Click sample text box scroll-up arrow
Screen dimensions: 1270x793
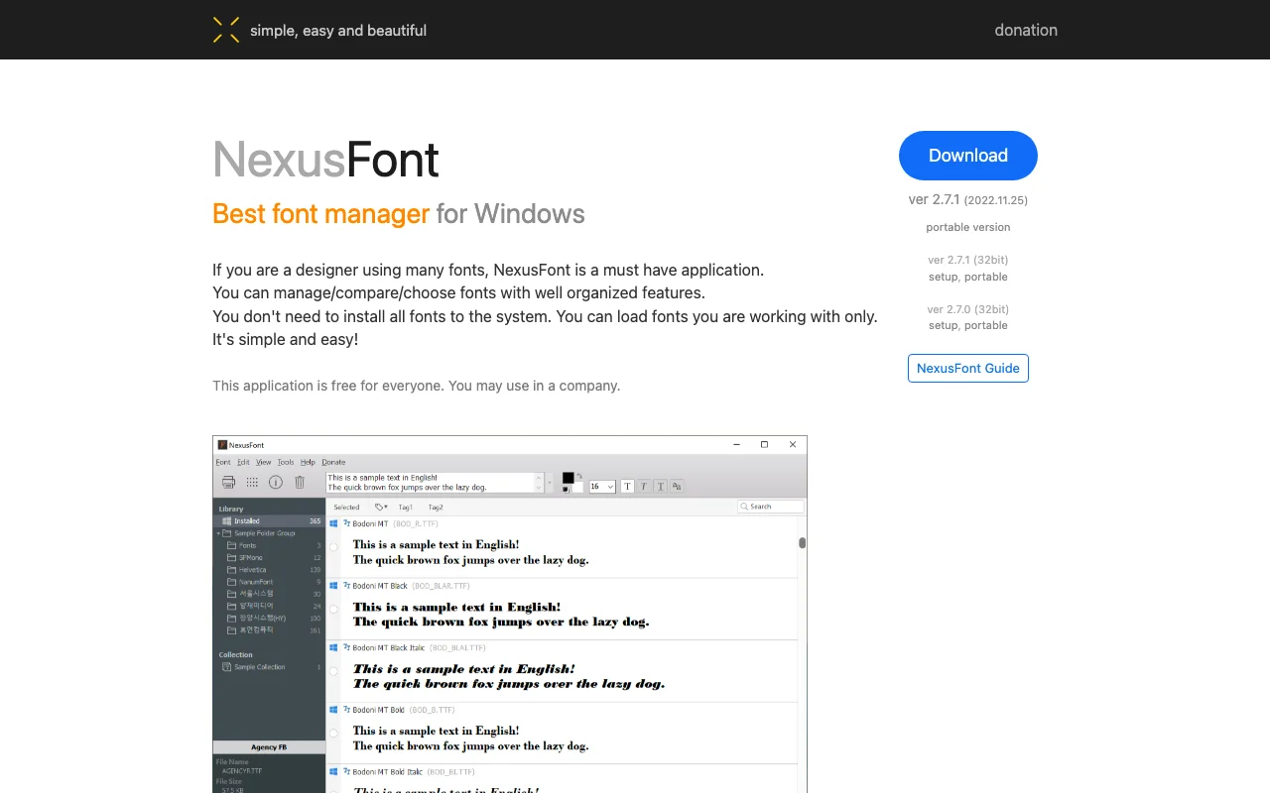(538, 477)
